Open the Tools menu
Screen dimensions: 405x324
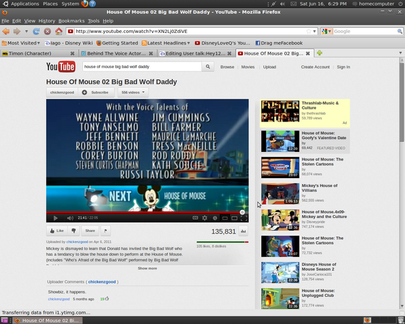(x=94, y=21)
